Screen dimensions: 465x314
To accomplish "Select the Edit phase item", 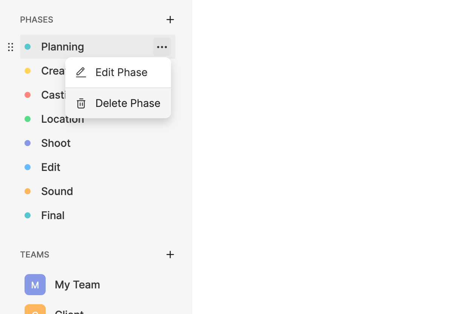I will 51,167.
